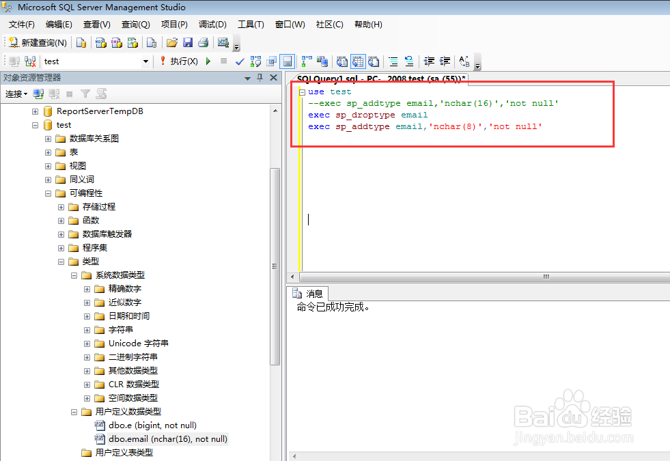Increase the indent of selected lines
The height and width of the screenshot is (461, 670).
tap(445, 61)
